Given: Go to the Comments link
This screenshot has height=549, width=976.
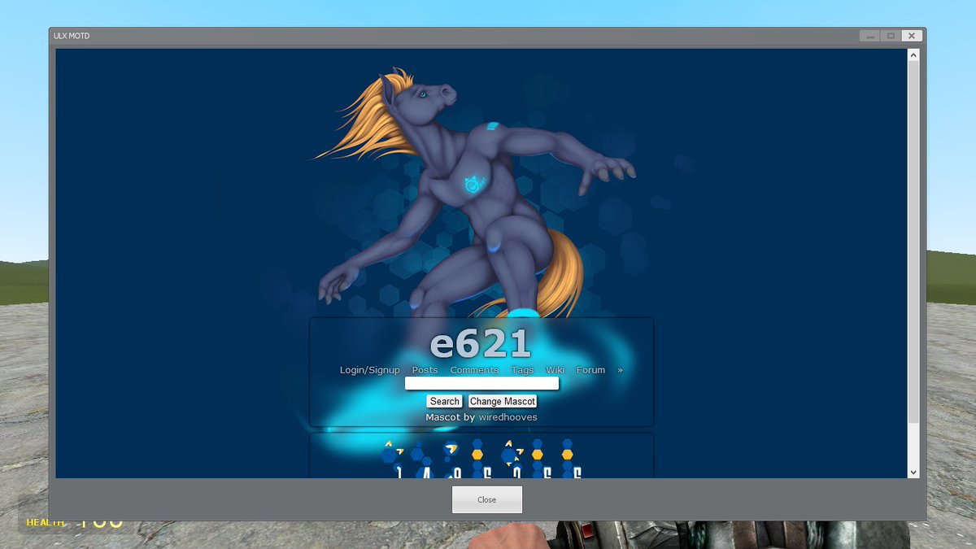Looking at the screenshot, I should pyautogui.click(x=474, y=370).
